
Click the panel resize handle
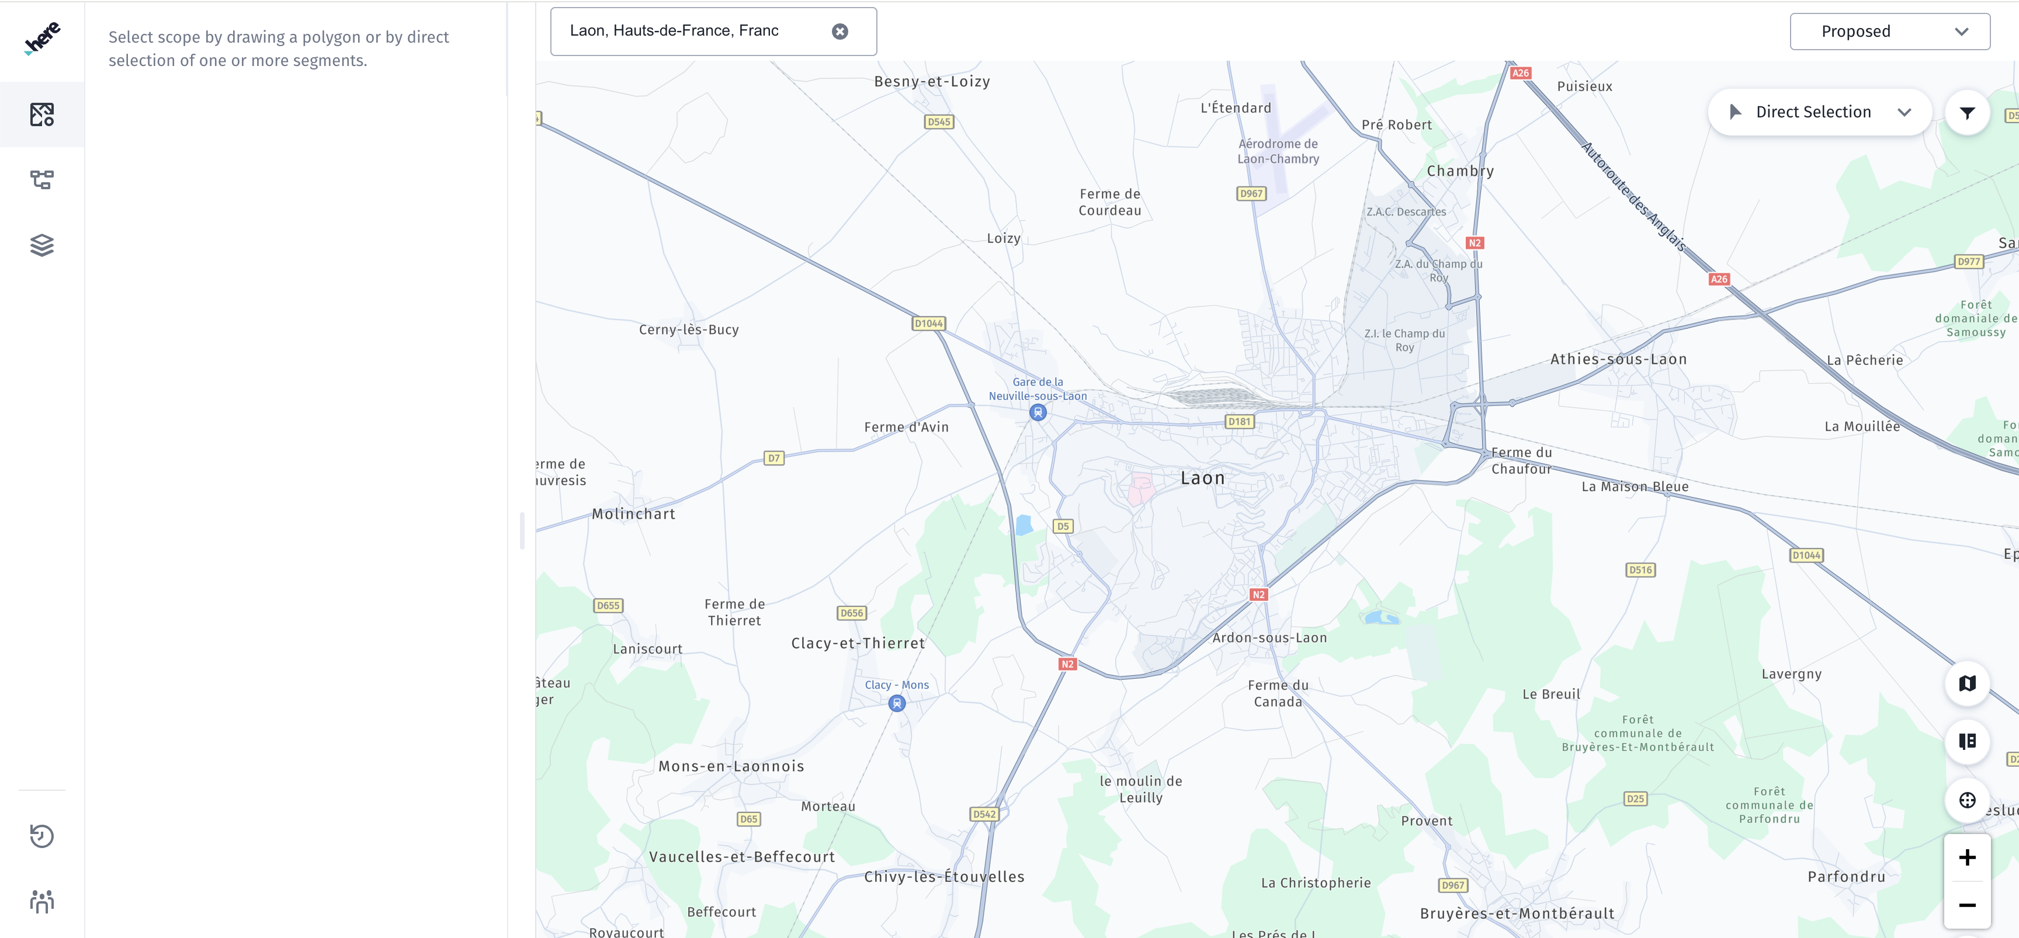522,531
